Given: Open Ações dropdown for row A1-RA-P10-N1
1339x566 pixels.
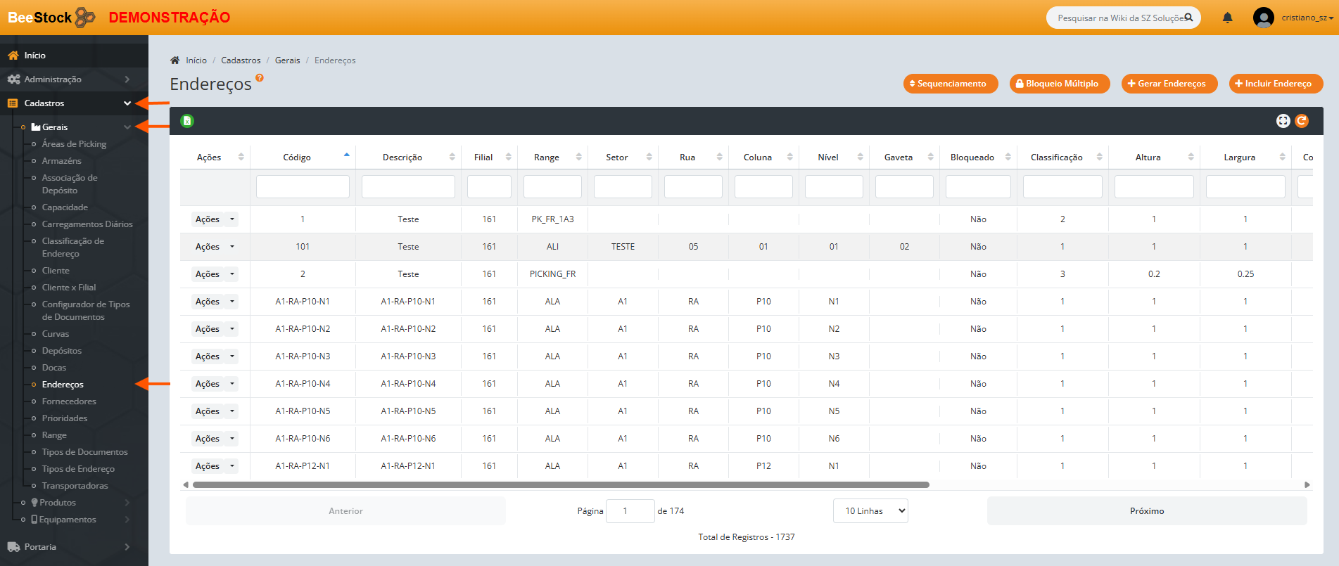Looking at the screenshot, I should 232,302.
